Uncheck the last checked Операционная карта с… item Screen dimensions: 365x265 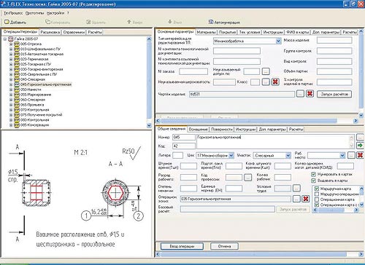(x=317, y=205)
